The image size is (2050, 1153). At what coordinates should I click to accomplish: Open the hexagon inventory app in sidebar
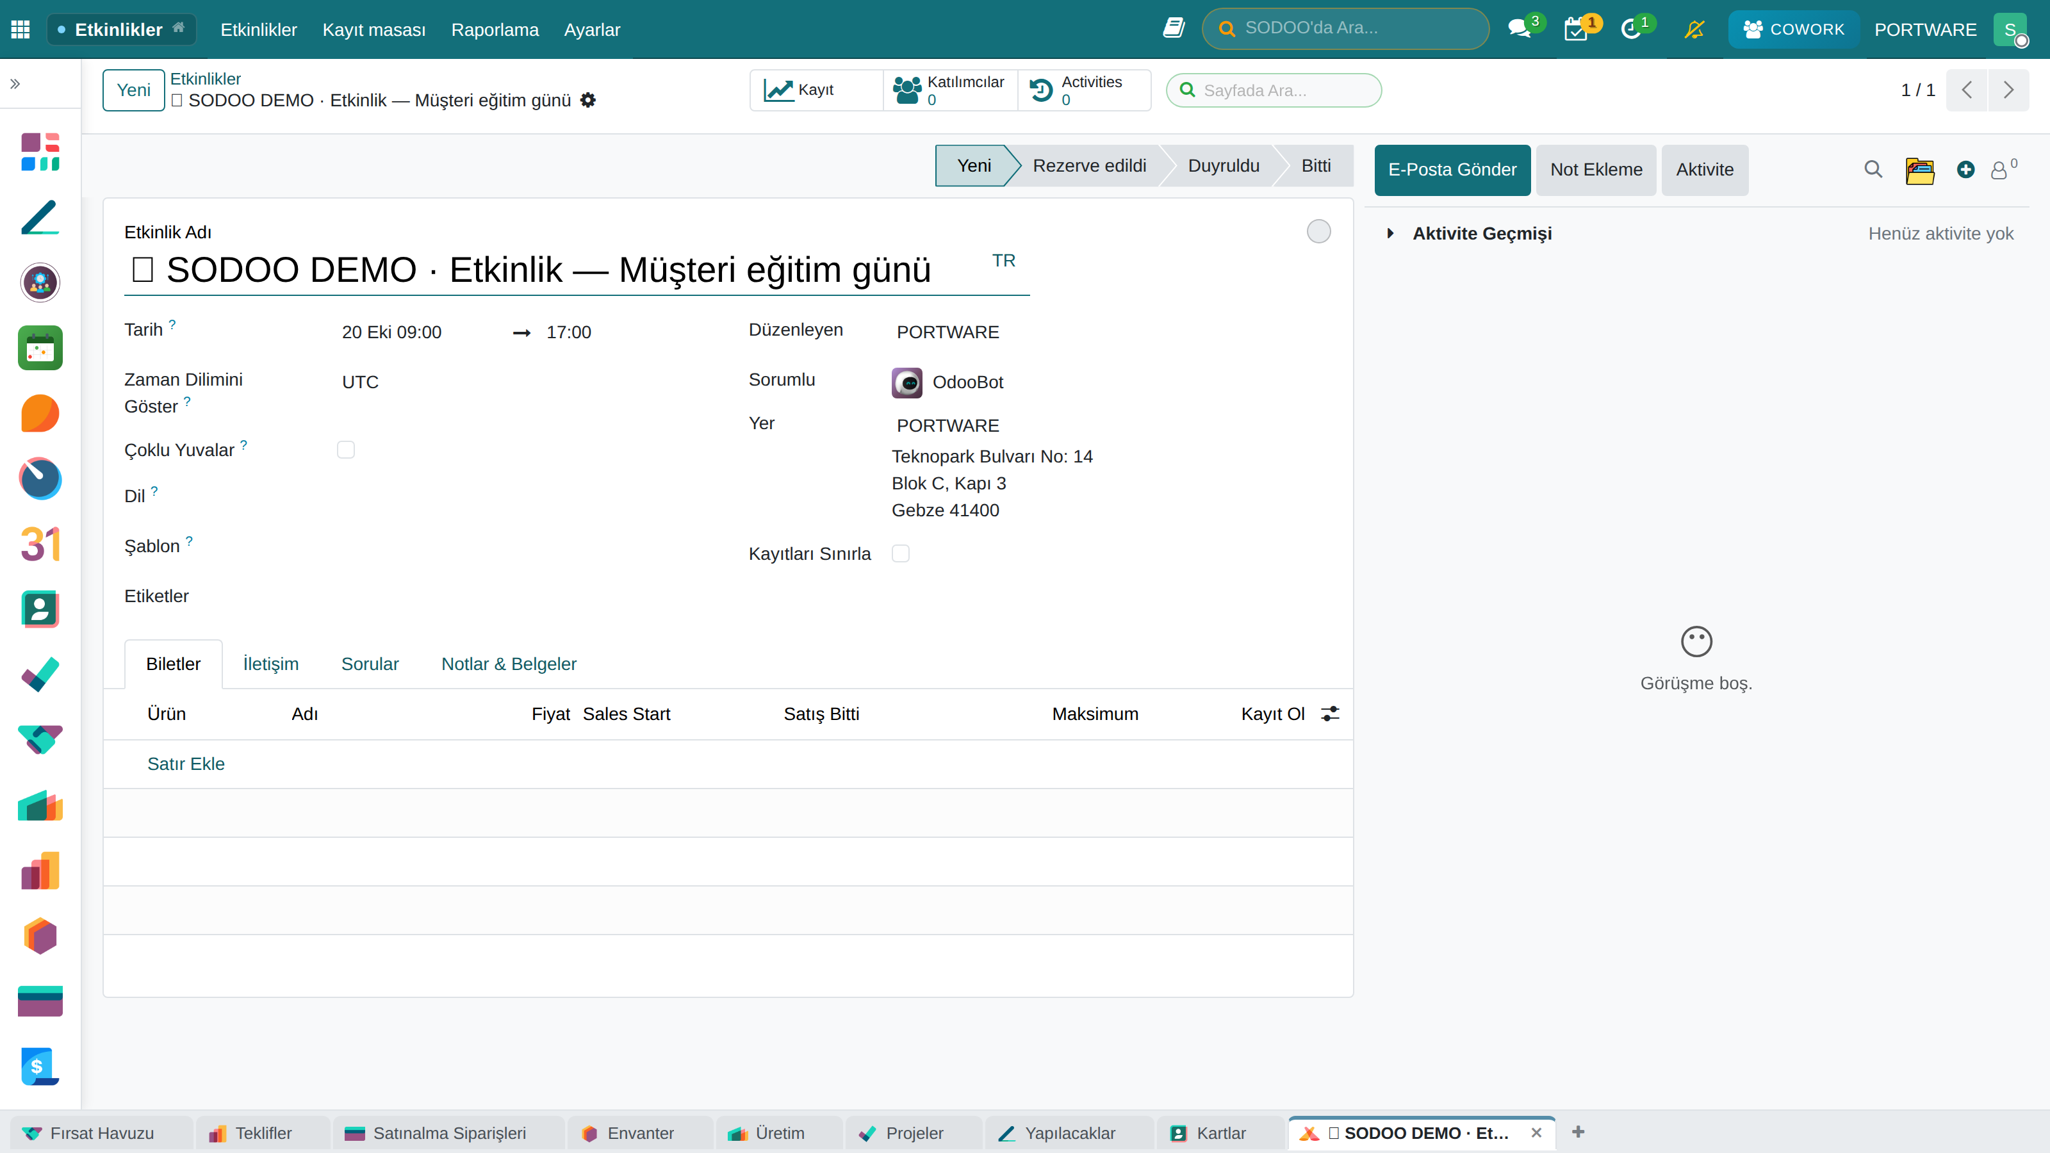40,936
